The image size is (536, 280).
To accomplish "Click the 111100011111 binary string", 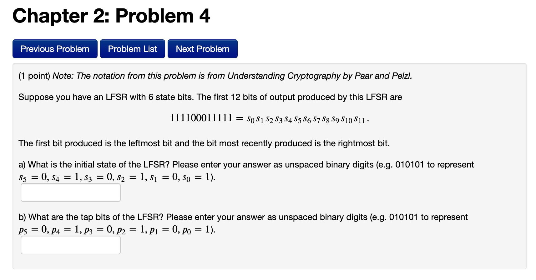I will (202, 118).
